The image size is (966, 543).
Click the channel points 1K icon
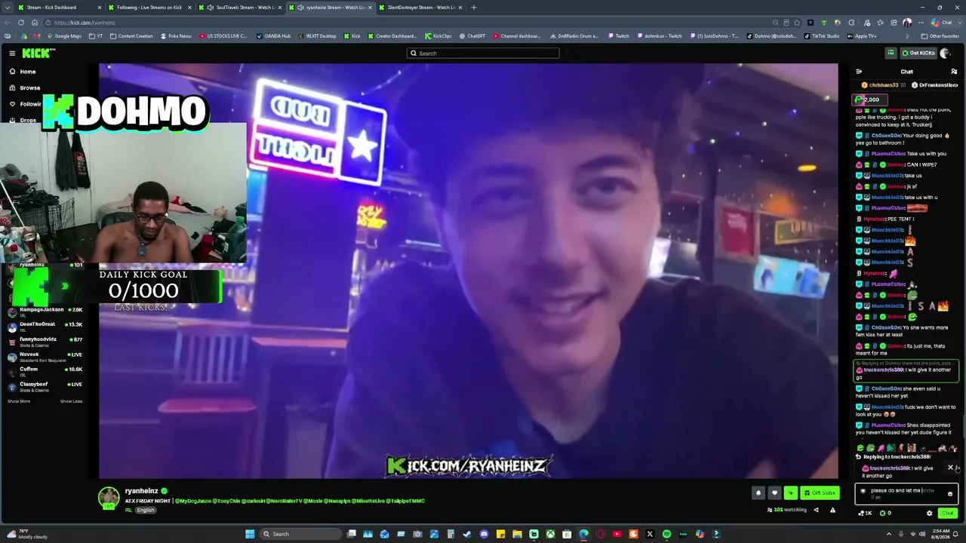(x=862, y=513)
